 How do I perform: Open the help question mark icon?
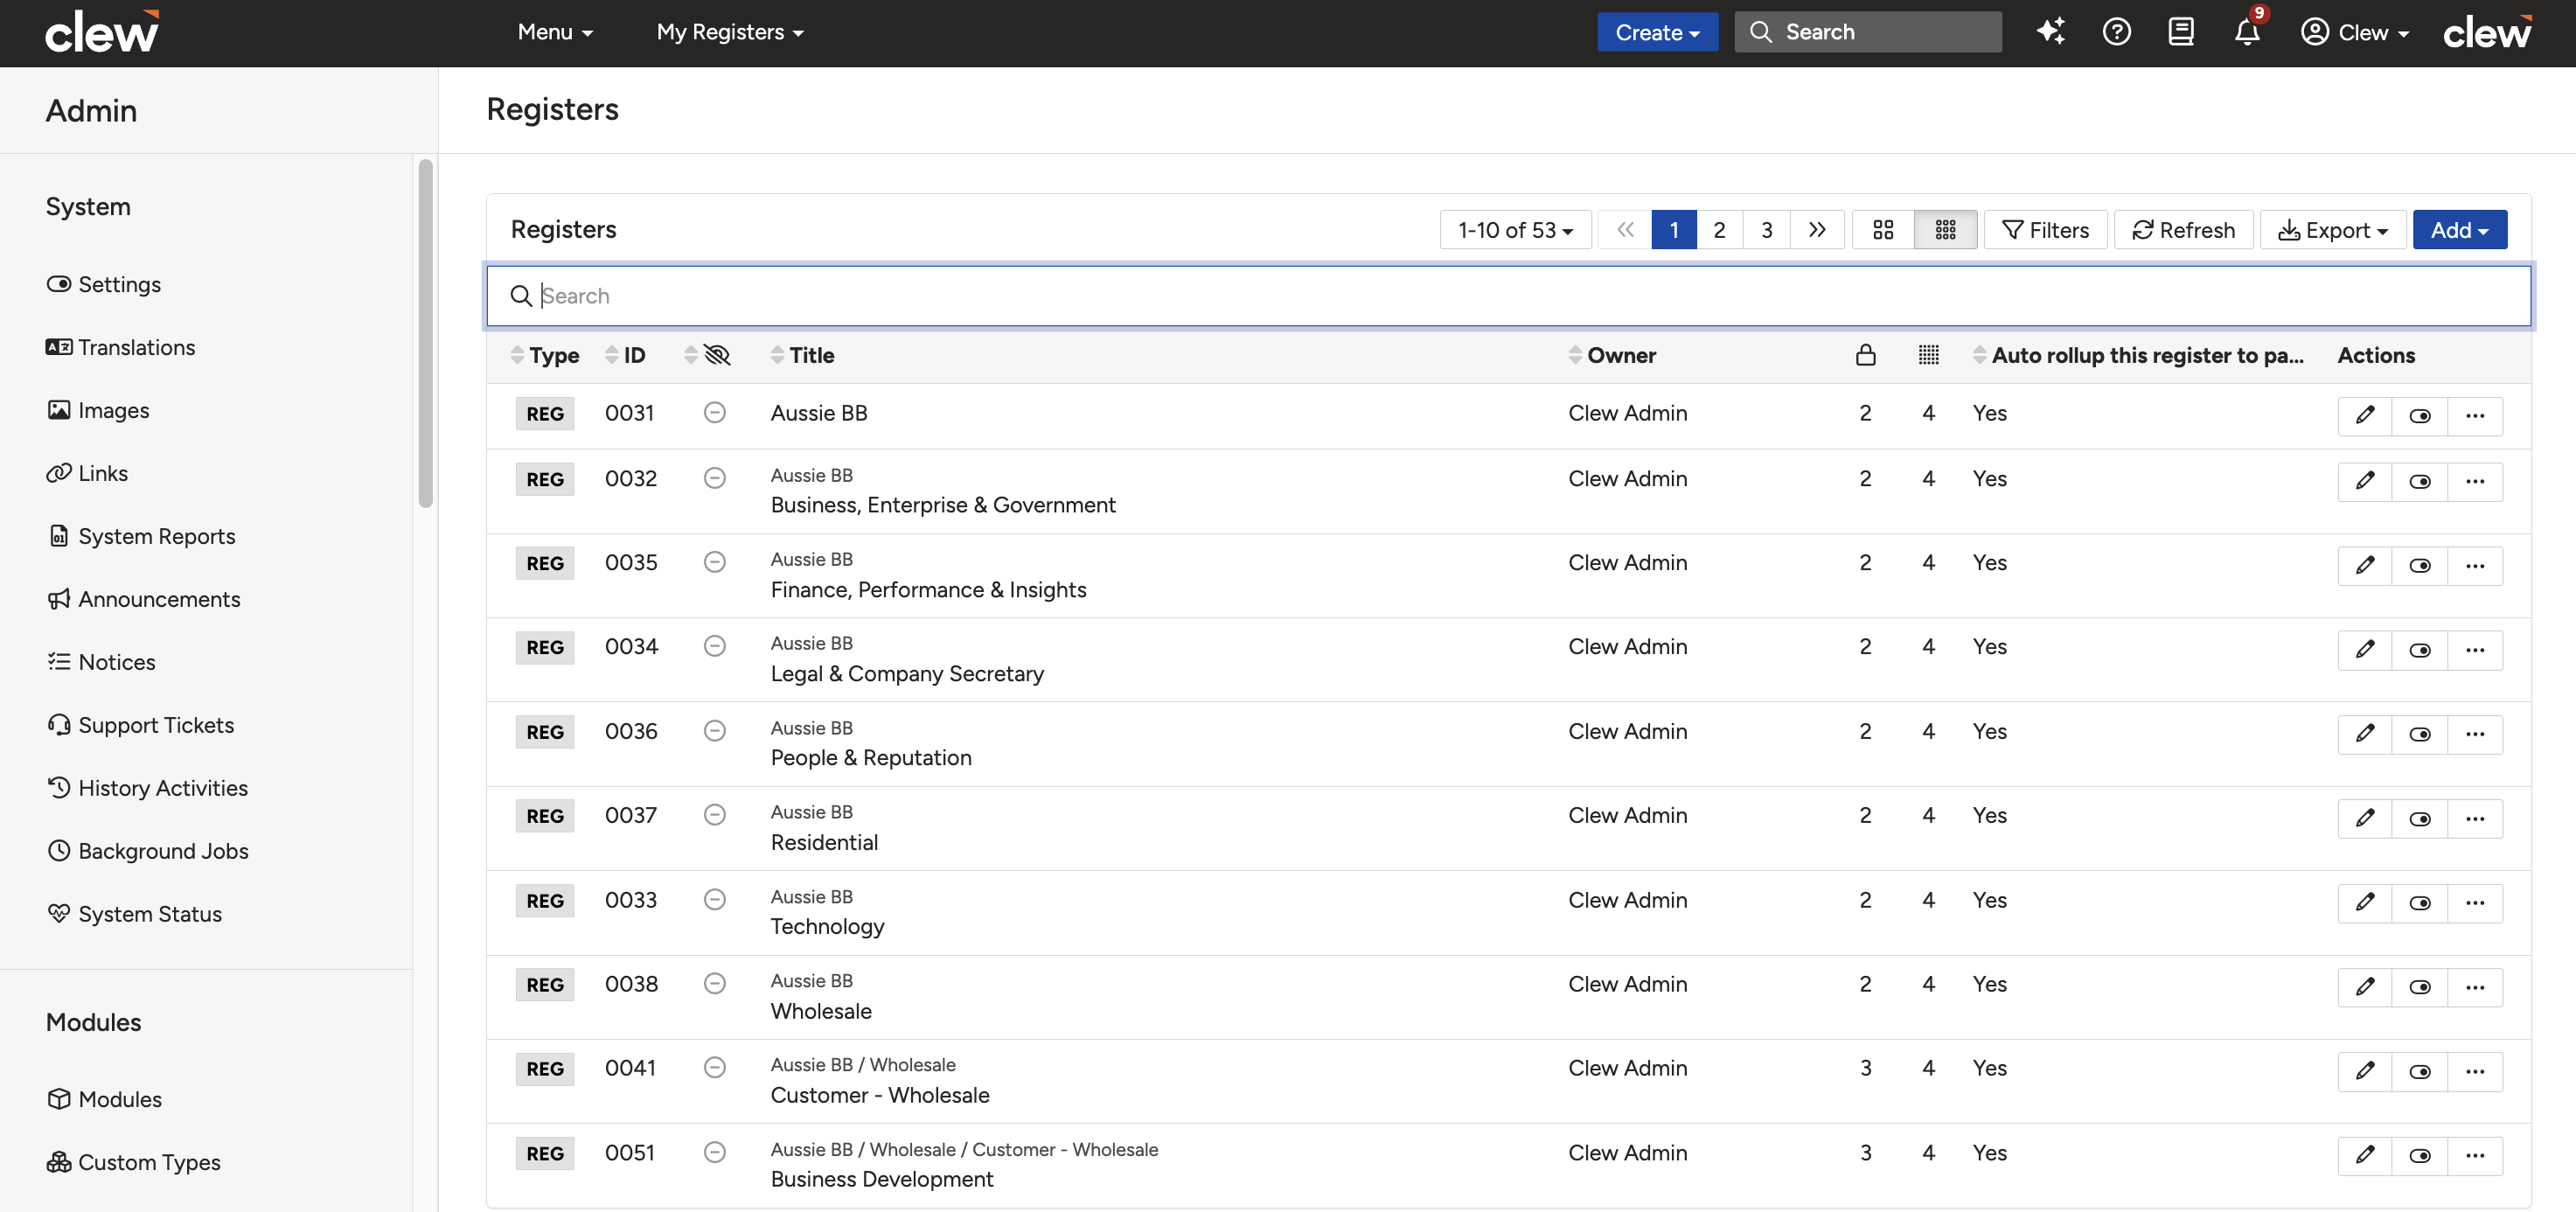[2116, 32]
